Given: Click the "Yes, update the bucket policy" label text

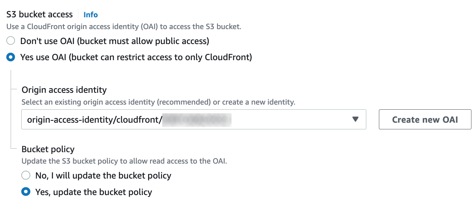Looking at the screenshot, I should click(94, 192).
